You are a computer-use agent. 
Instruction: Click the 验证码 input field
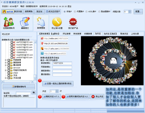(x=23, y=93)
